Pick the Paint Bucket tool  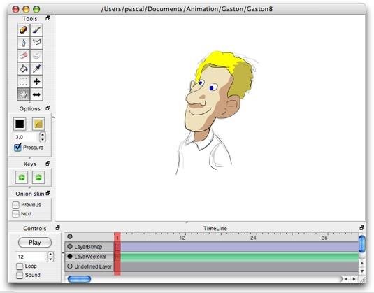point(23,69)
